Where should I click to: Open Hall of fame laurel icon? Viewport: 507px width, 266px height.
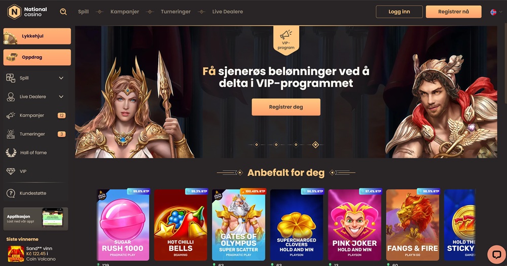click(11, 153)
